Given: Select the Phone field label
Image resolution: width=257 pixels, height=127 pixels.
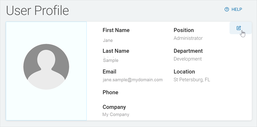Looking at the screenshot, I should (x=110, y=93).
